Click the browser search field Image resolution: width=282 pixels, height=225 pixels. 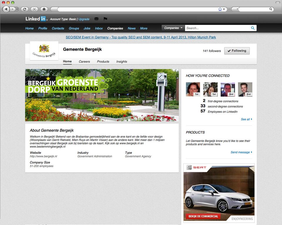tap(254, 9)
